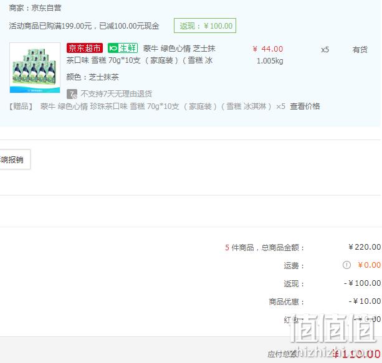The height and width of the screenshot is (363, 382).
Task: Click the 7-day return policy icon
Action: click(72, 94)
